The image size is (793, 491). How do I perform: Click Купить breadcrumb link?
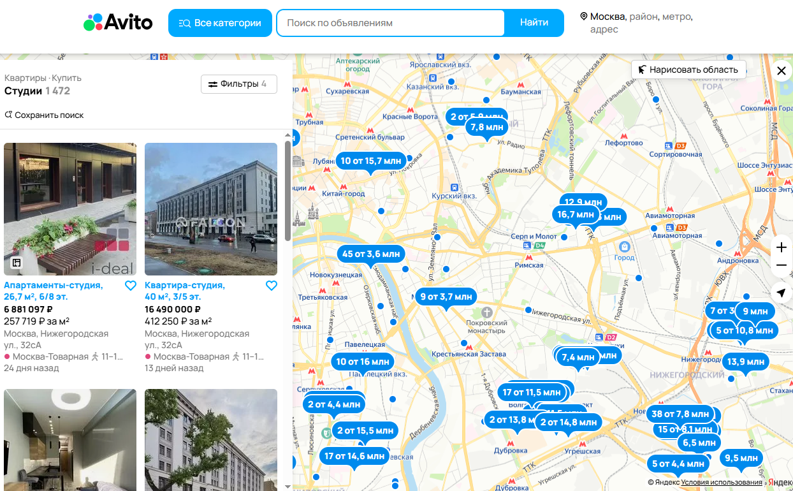66,78
